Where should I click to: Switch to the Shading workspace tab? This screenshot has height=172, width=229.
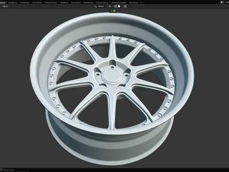coord(64,2)
